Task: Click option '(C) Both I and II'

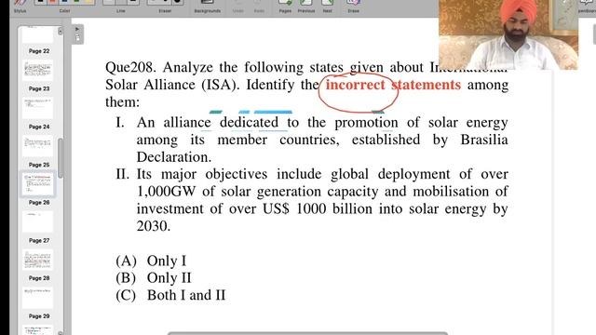Action: 170,295
